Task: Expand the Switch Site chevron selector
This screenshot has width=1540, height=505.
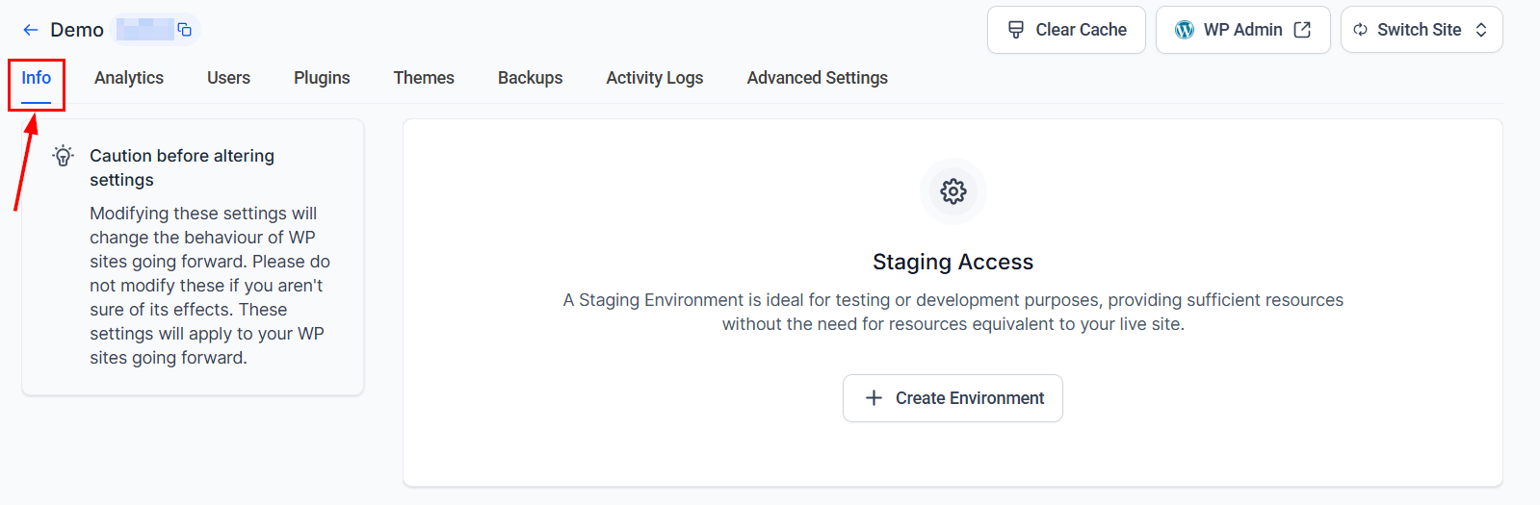Action: click(1481, 30)
